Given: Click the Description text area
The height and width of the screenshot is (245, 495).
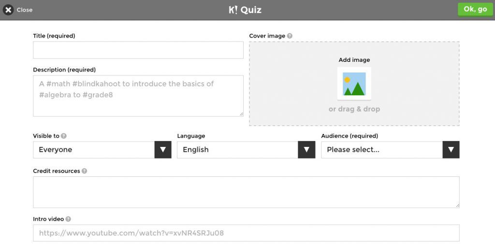Looking at the screenshot, I should coord(138,96).
